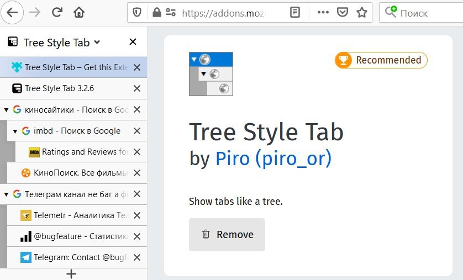Go back with the browser Back arrow
Screen dimensions: 463x280
click(x=12, y=12)
